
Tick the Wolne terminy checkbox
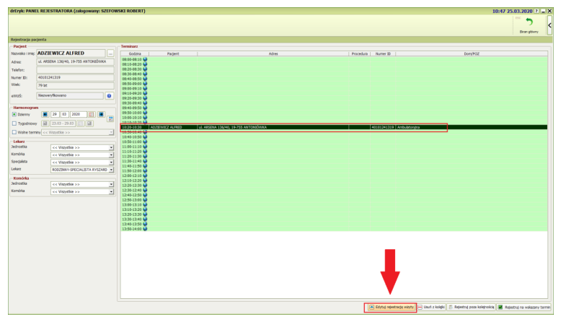tap(14, 133)
